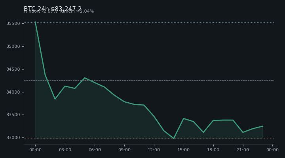Select the final data point on the line

pyautogui.click(x=263, y=126)
